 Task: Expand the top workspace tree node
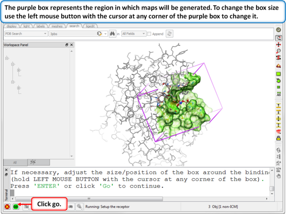point(7,58)
